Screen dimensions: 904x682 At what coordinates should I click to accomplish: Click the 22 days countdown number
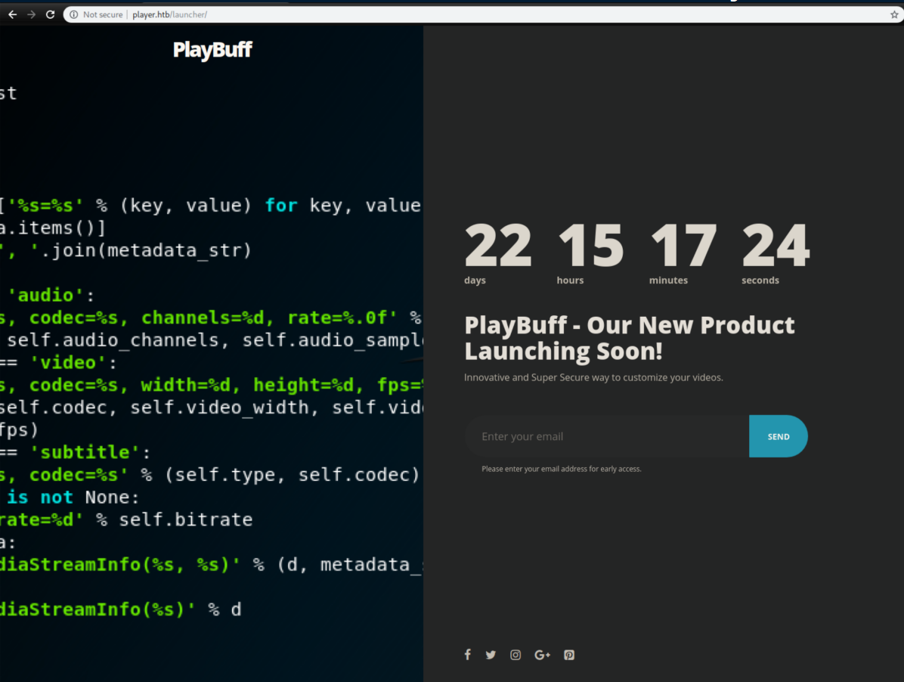click(497, 246)
